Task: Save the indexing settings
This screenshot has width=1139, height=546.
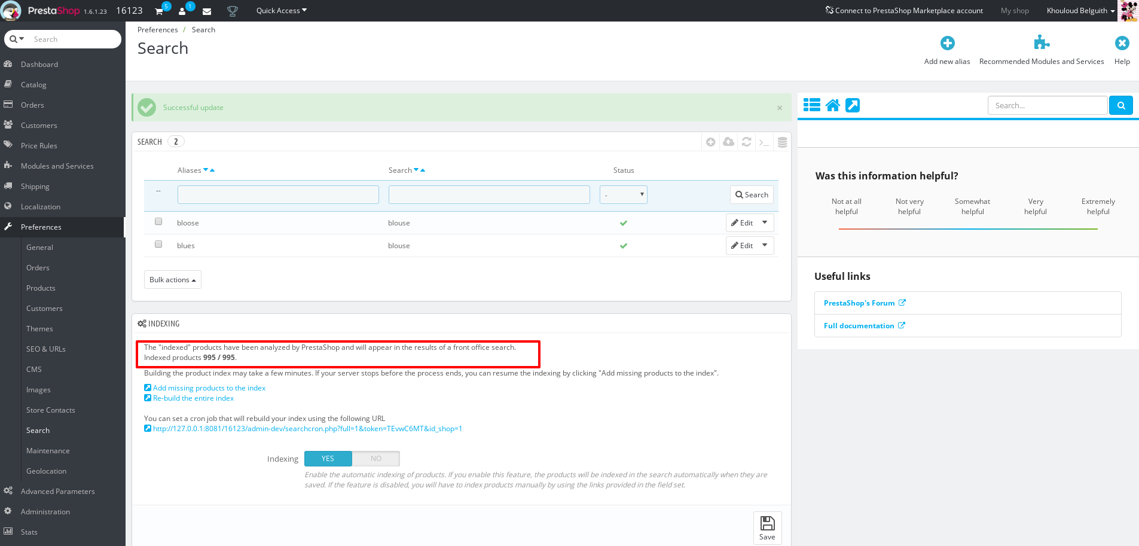Action: tap(767, 528)
